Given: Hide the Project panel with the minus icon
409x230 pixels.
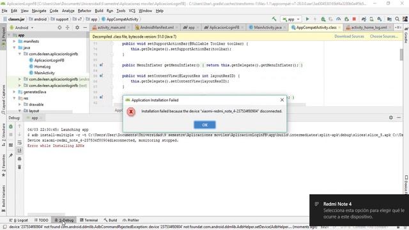Looking at the screenshot, I should pyautogui.click(x=85, y=27).
